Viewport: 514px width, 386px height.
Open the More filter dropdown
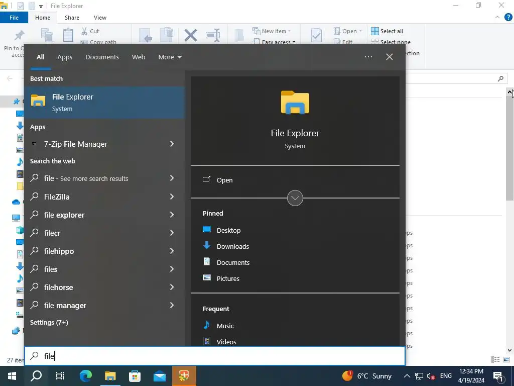pos(170,57)
